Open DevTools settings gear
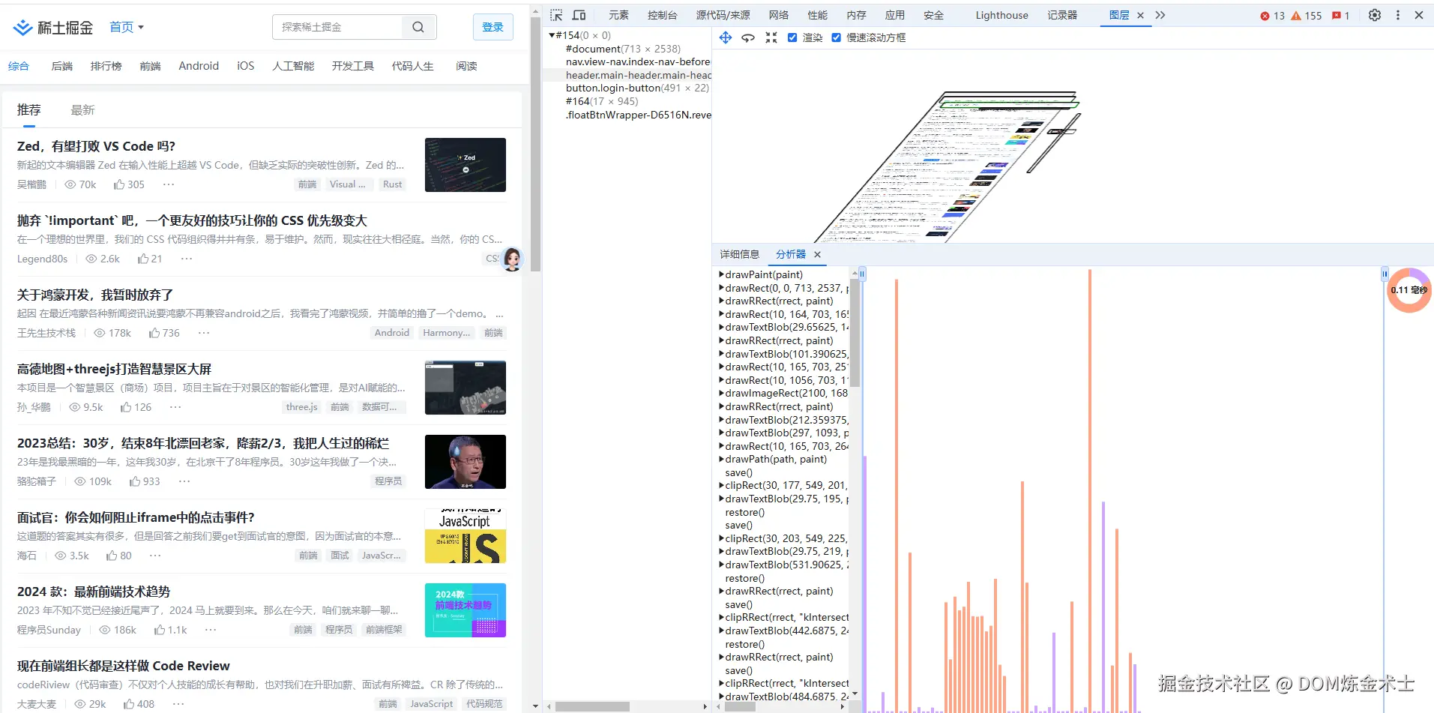The image size is (1434, 713). pos(1375,15)
